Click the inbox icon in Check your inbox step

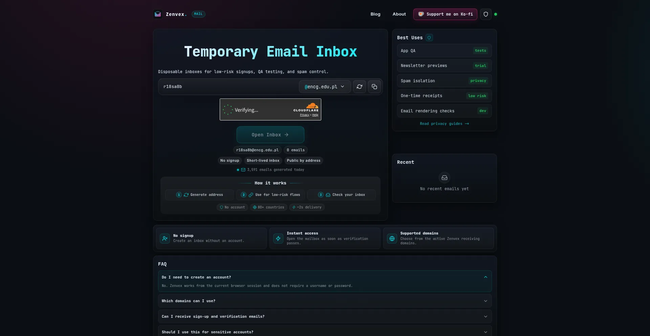[x=328, y=195]
